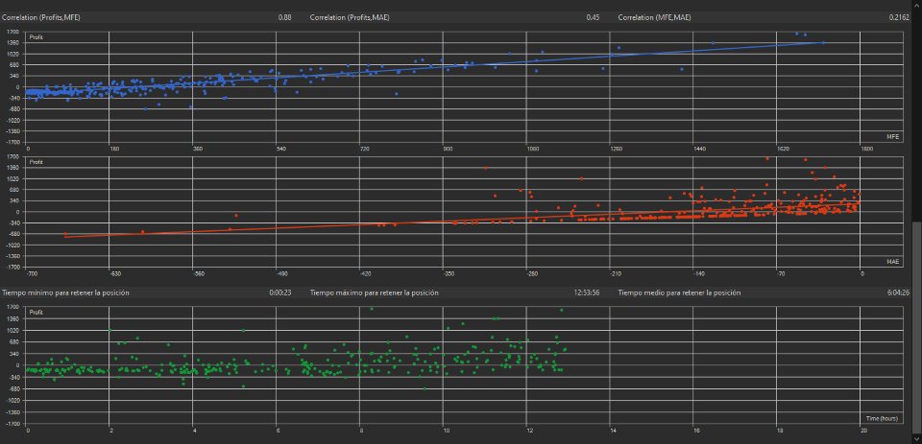The image size is (922, 444).
Task: Click the MAE axis label on the red chart
Action: [892, 262]
